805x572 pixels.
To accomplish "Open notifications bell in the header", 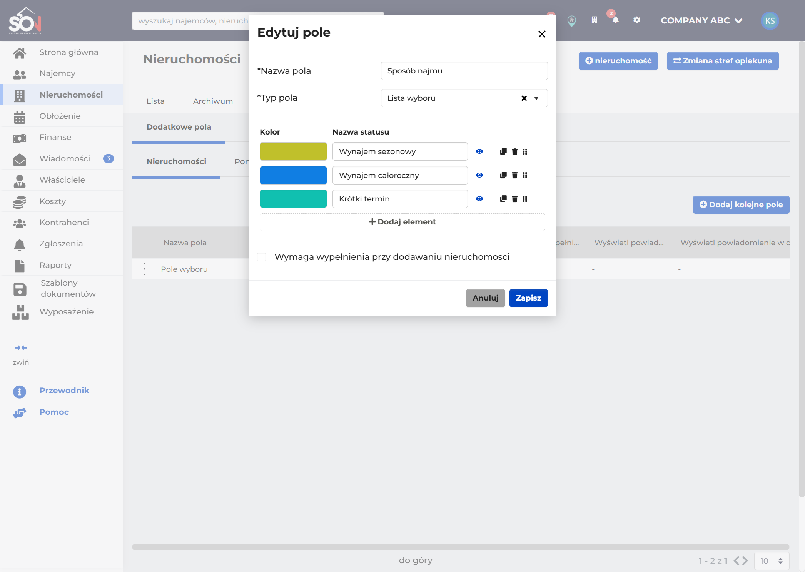I will coord(615,20).
